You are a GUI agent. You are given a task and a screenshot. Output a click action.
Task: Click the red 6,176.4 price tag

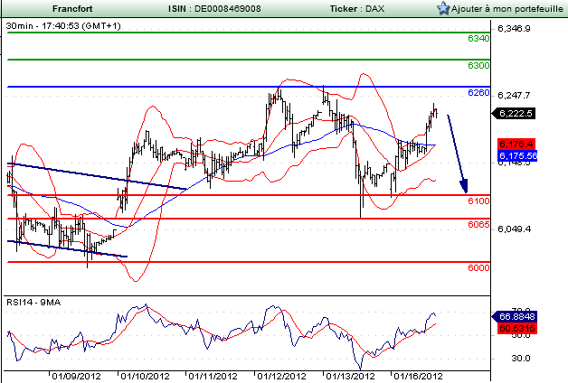(x=516, y=144)
